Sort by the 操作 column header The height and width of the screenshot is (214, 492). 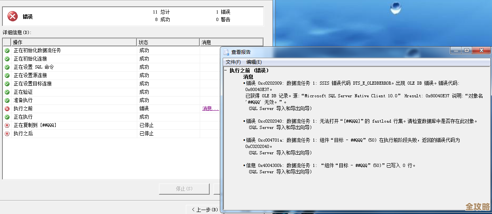pos(74,42)
